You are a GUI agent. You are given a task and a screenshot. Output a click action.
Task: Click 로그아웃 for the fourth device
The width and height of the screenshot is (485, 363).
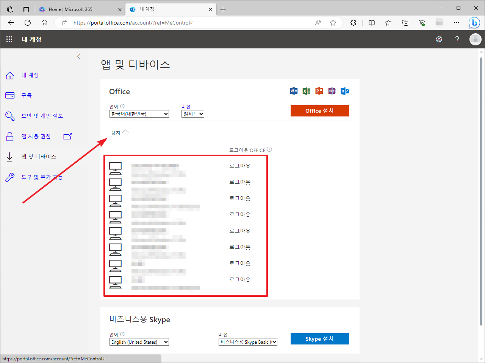click(240, 214)
